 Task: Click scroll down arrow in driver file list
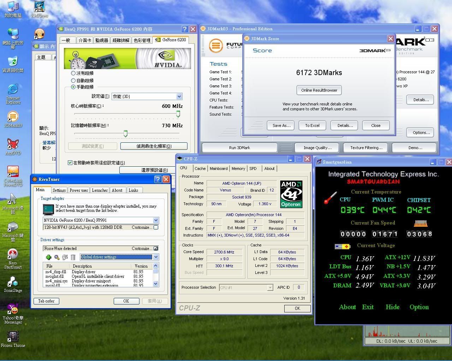tap(156, 284)
